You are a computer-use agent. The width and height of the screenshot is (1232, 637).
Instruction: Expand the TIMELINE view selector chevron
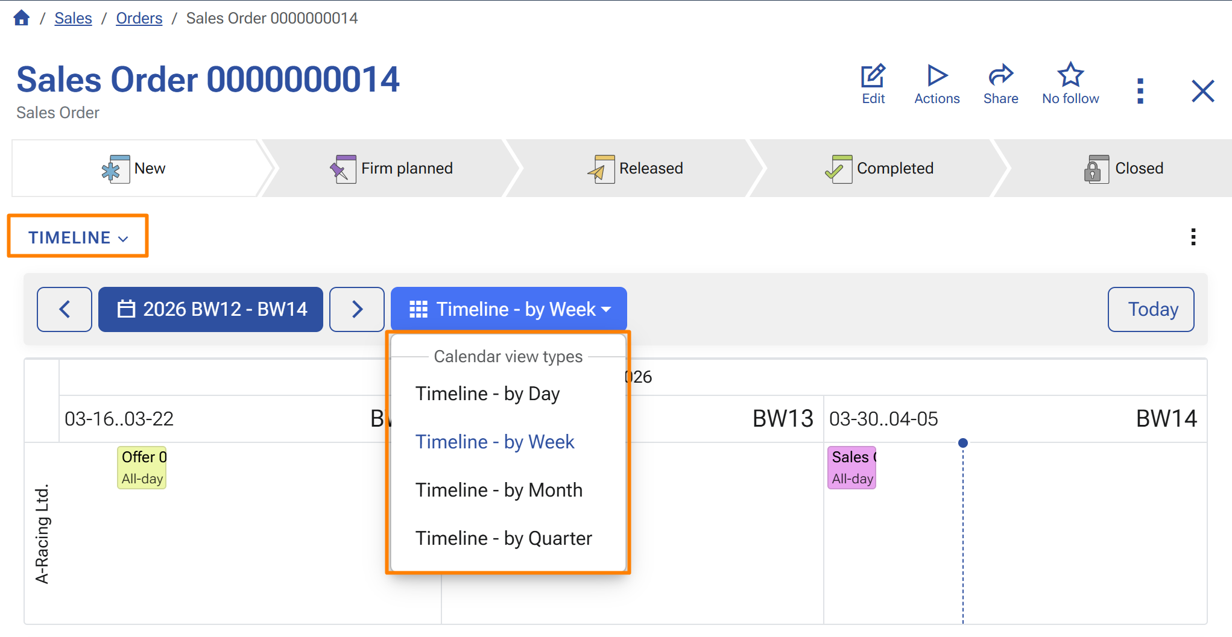(x=124, y=238)
